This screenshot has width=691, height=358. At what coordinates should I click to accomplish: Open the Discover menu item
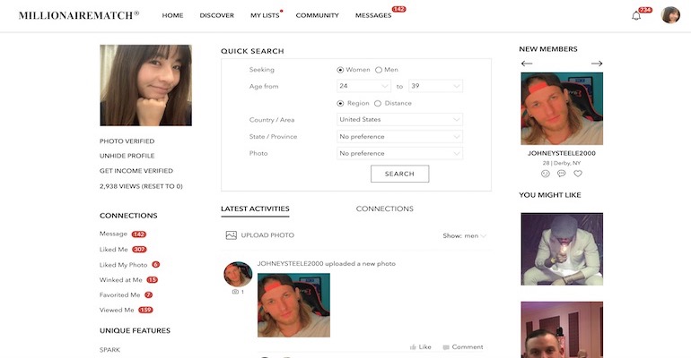(x=216, y=15)
